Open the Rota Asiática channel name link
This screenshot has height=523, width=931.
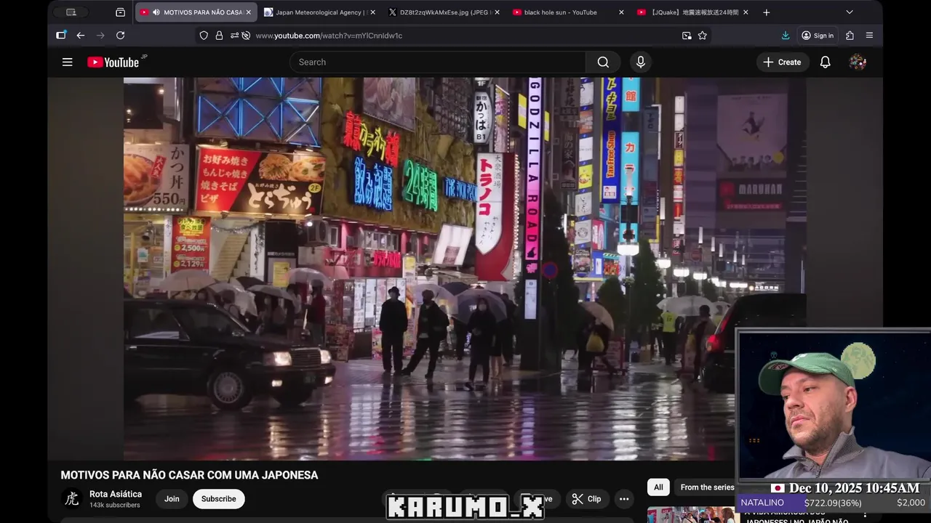coord(116,494)
